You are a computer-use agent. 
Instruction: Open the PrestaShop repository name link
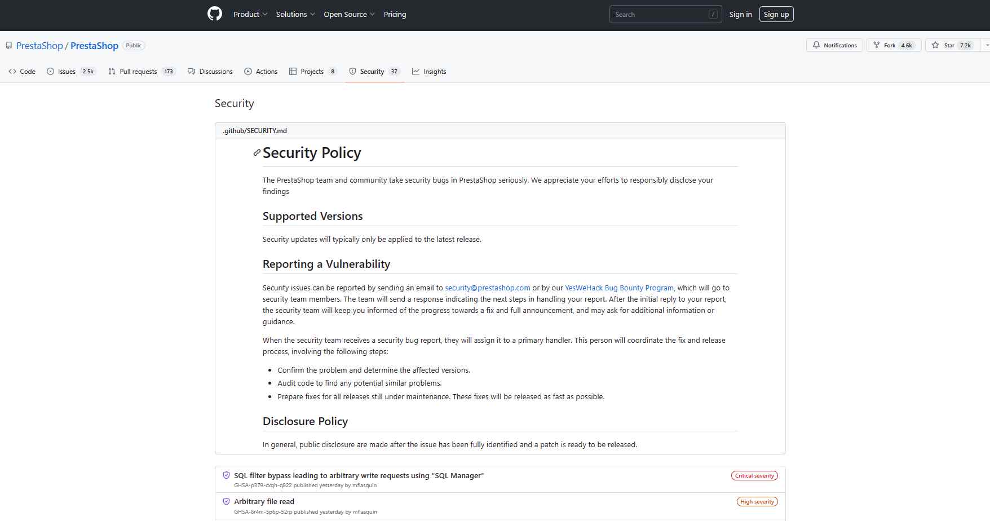94,46
